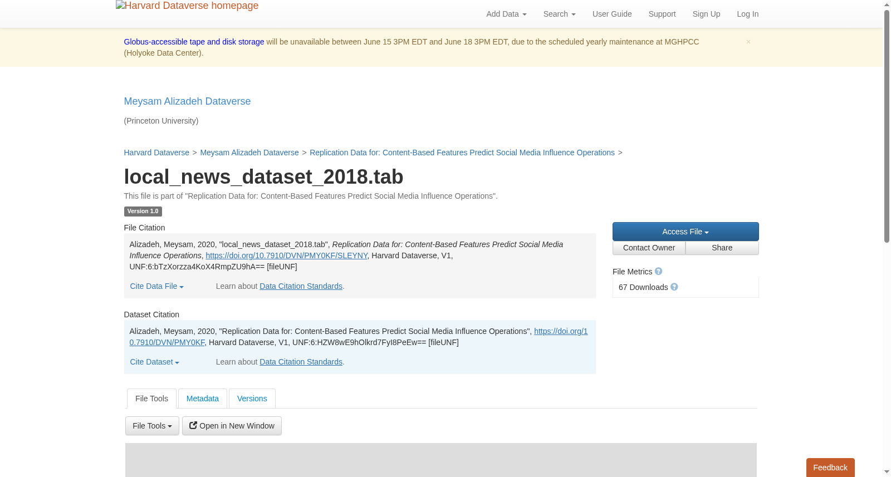Viewport: 891px width, 477px height.
Task: Click the scrollbar's up arrow
Action: (887, 4)
